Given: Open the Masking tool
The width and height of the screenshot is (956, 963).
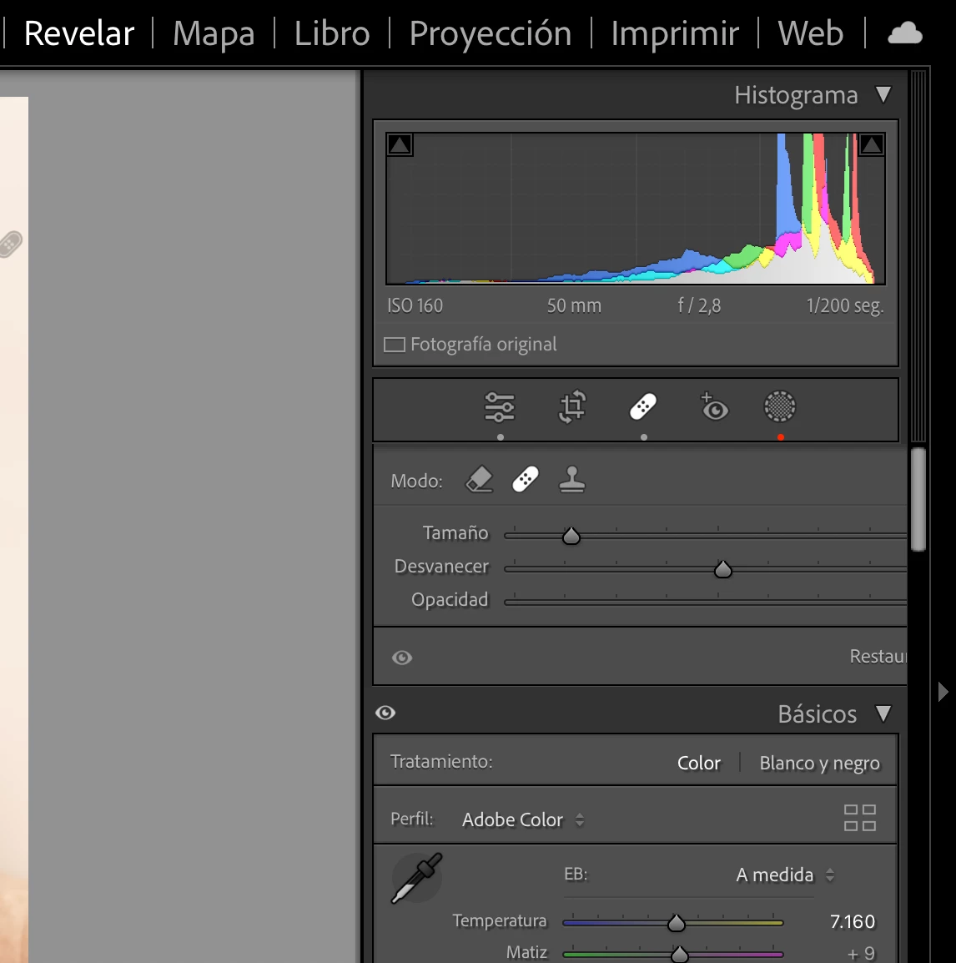Looking at the screenshot, I should (x=780, y=406).
